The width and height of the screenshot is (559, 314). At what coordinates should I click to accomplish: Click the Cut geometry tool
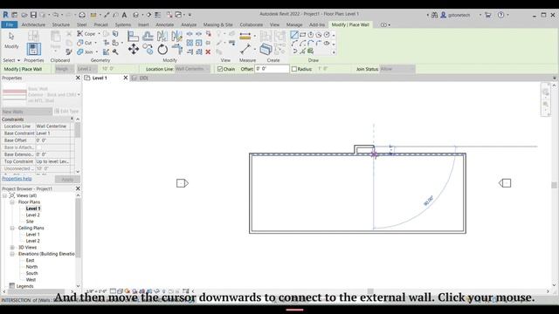(x=85, y=43)
